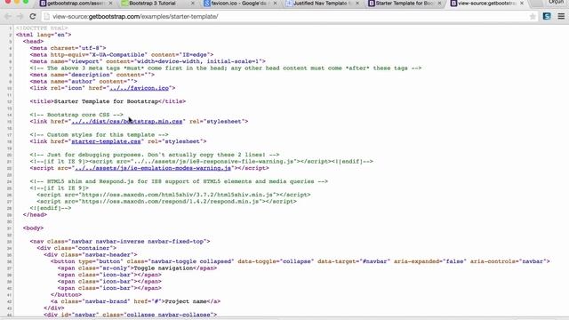Click the opening body tag
The height and width of the screenshot is (320, 569).
[x=33, y=228]
